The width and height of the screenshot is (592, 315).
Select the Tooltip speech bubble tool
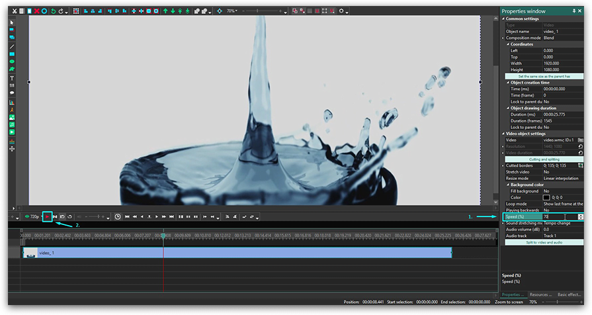click(x=12, y=93)
